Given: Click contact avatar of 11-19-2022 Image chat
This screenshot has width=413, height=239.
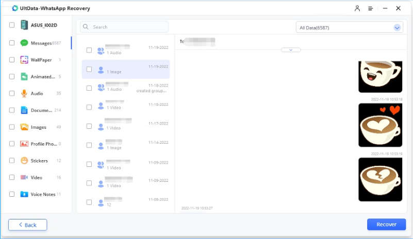Looking at the screenshot, I should coord(101,70).
